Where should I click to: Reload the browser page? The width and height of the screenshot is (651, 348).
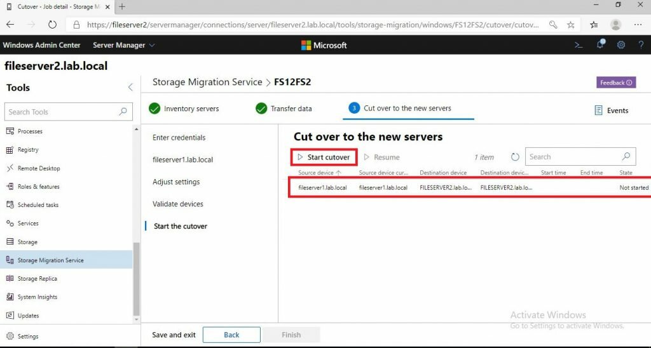pos(52,25)
